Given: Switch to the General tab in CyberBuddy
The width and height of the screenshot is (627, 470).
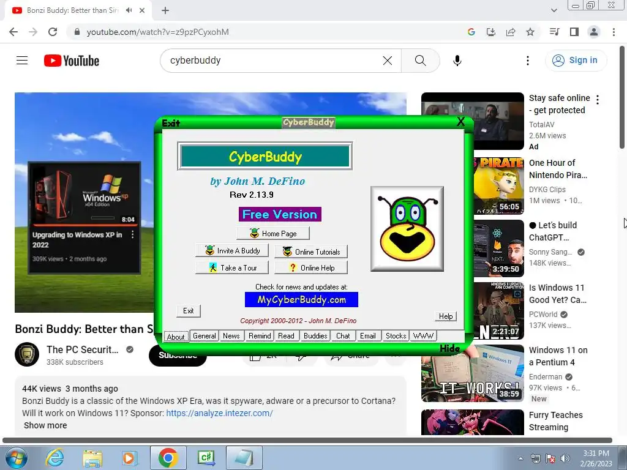Looking at the screenshot, I should coord(205,336).
